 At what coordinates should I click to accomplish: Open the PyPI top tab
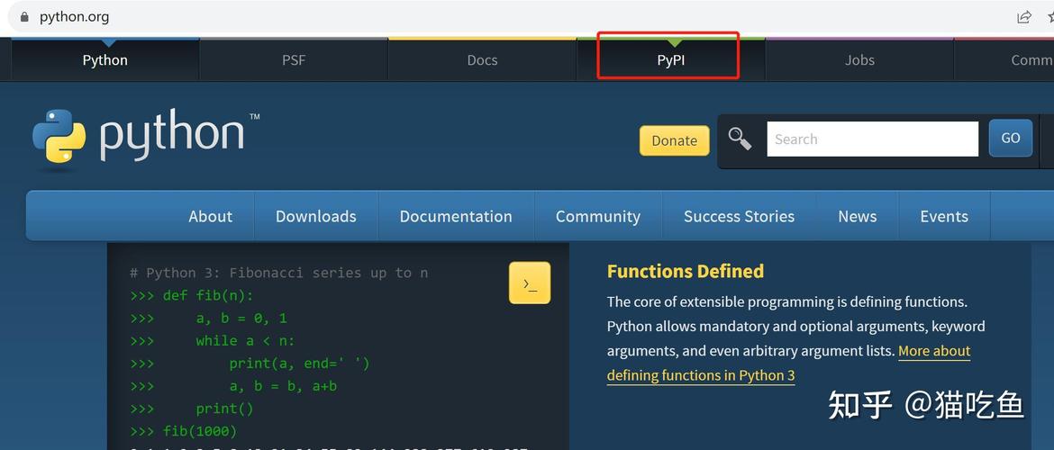coord(671,59)
